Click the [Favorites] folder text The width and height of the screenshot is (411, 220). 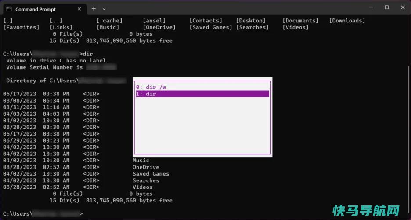(x=21, y=27)
